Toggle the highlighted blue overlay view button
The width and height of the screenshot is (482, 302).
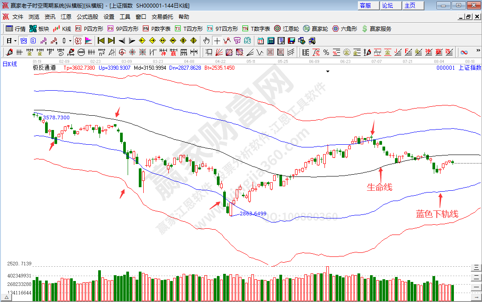23,41
